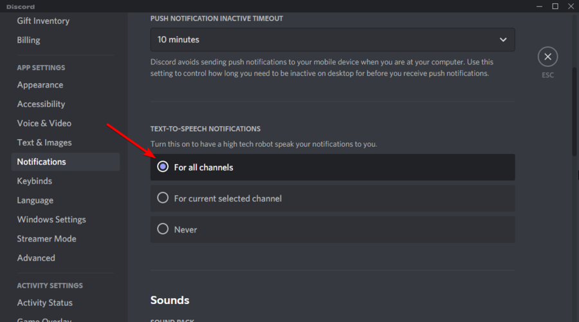The width and height of the screenshot is (579, 322).
Task: Close settings with the ESC circle icon
Action: coord(547,57)
